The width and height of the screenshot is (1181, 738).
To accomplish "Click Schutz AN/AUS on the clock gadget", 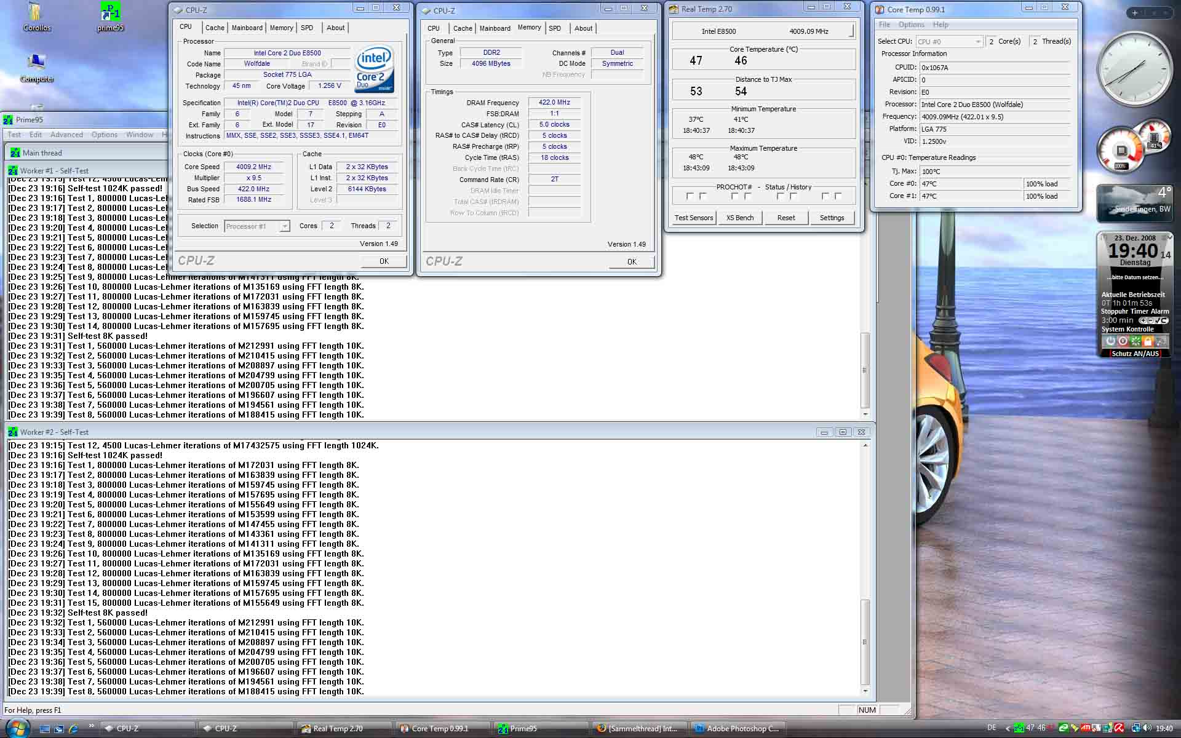I will (x=1135, y=354).
